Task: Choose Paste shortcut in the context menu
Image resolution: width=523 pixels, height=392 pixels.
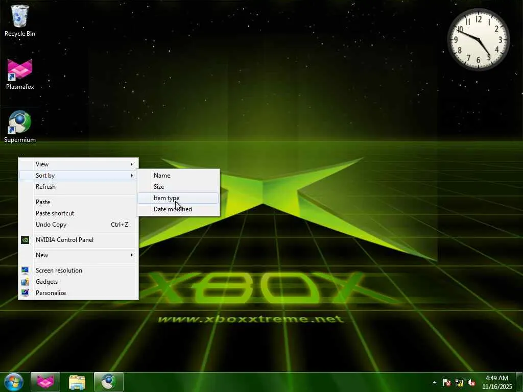Action: point(78,213)
